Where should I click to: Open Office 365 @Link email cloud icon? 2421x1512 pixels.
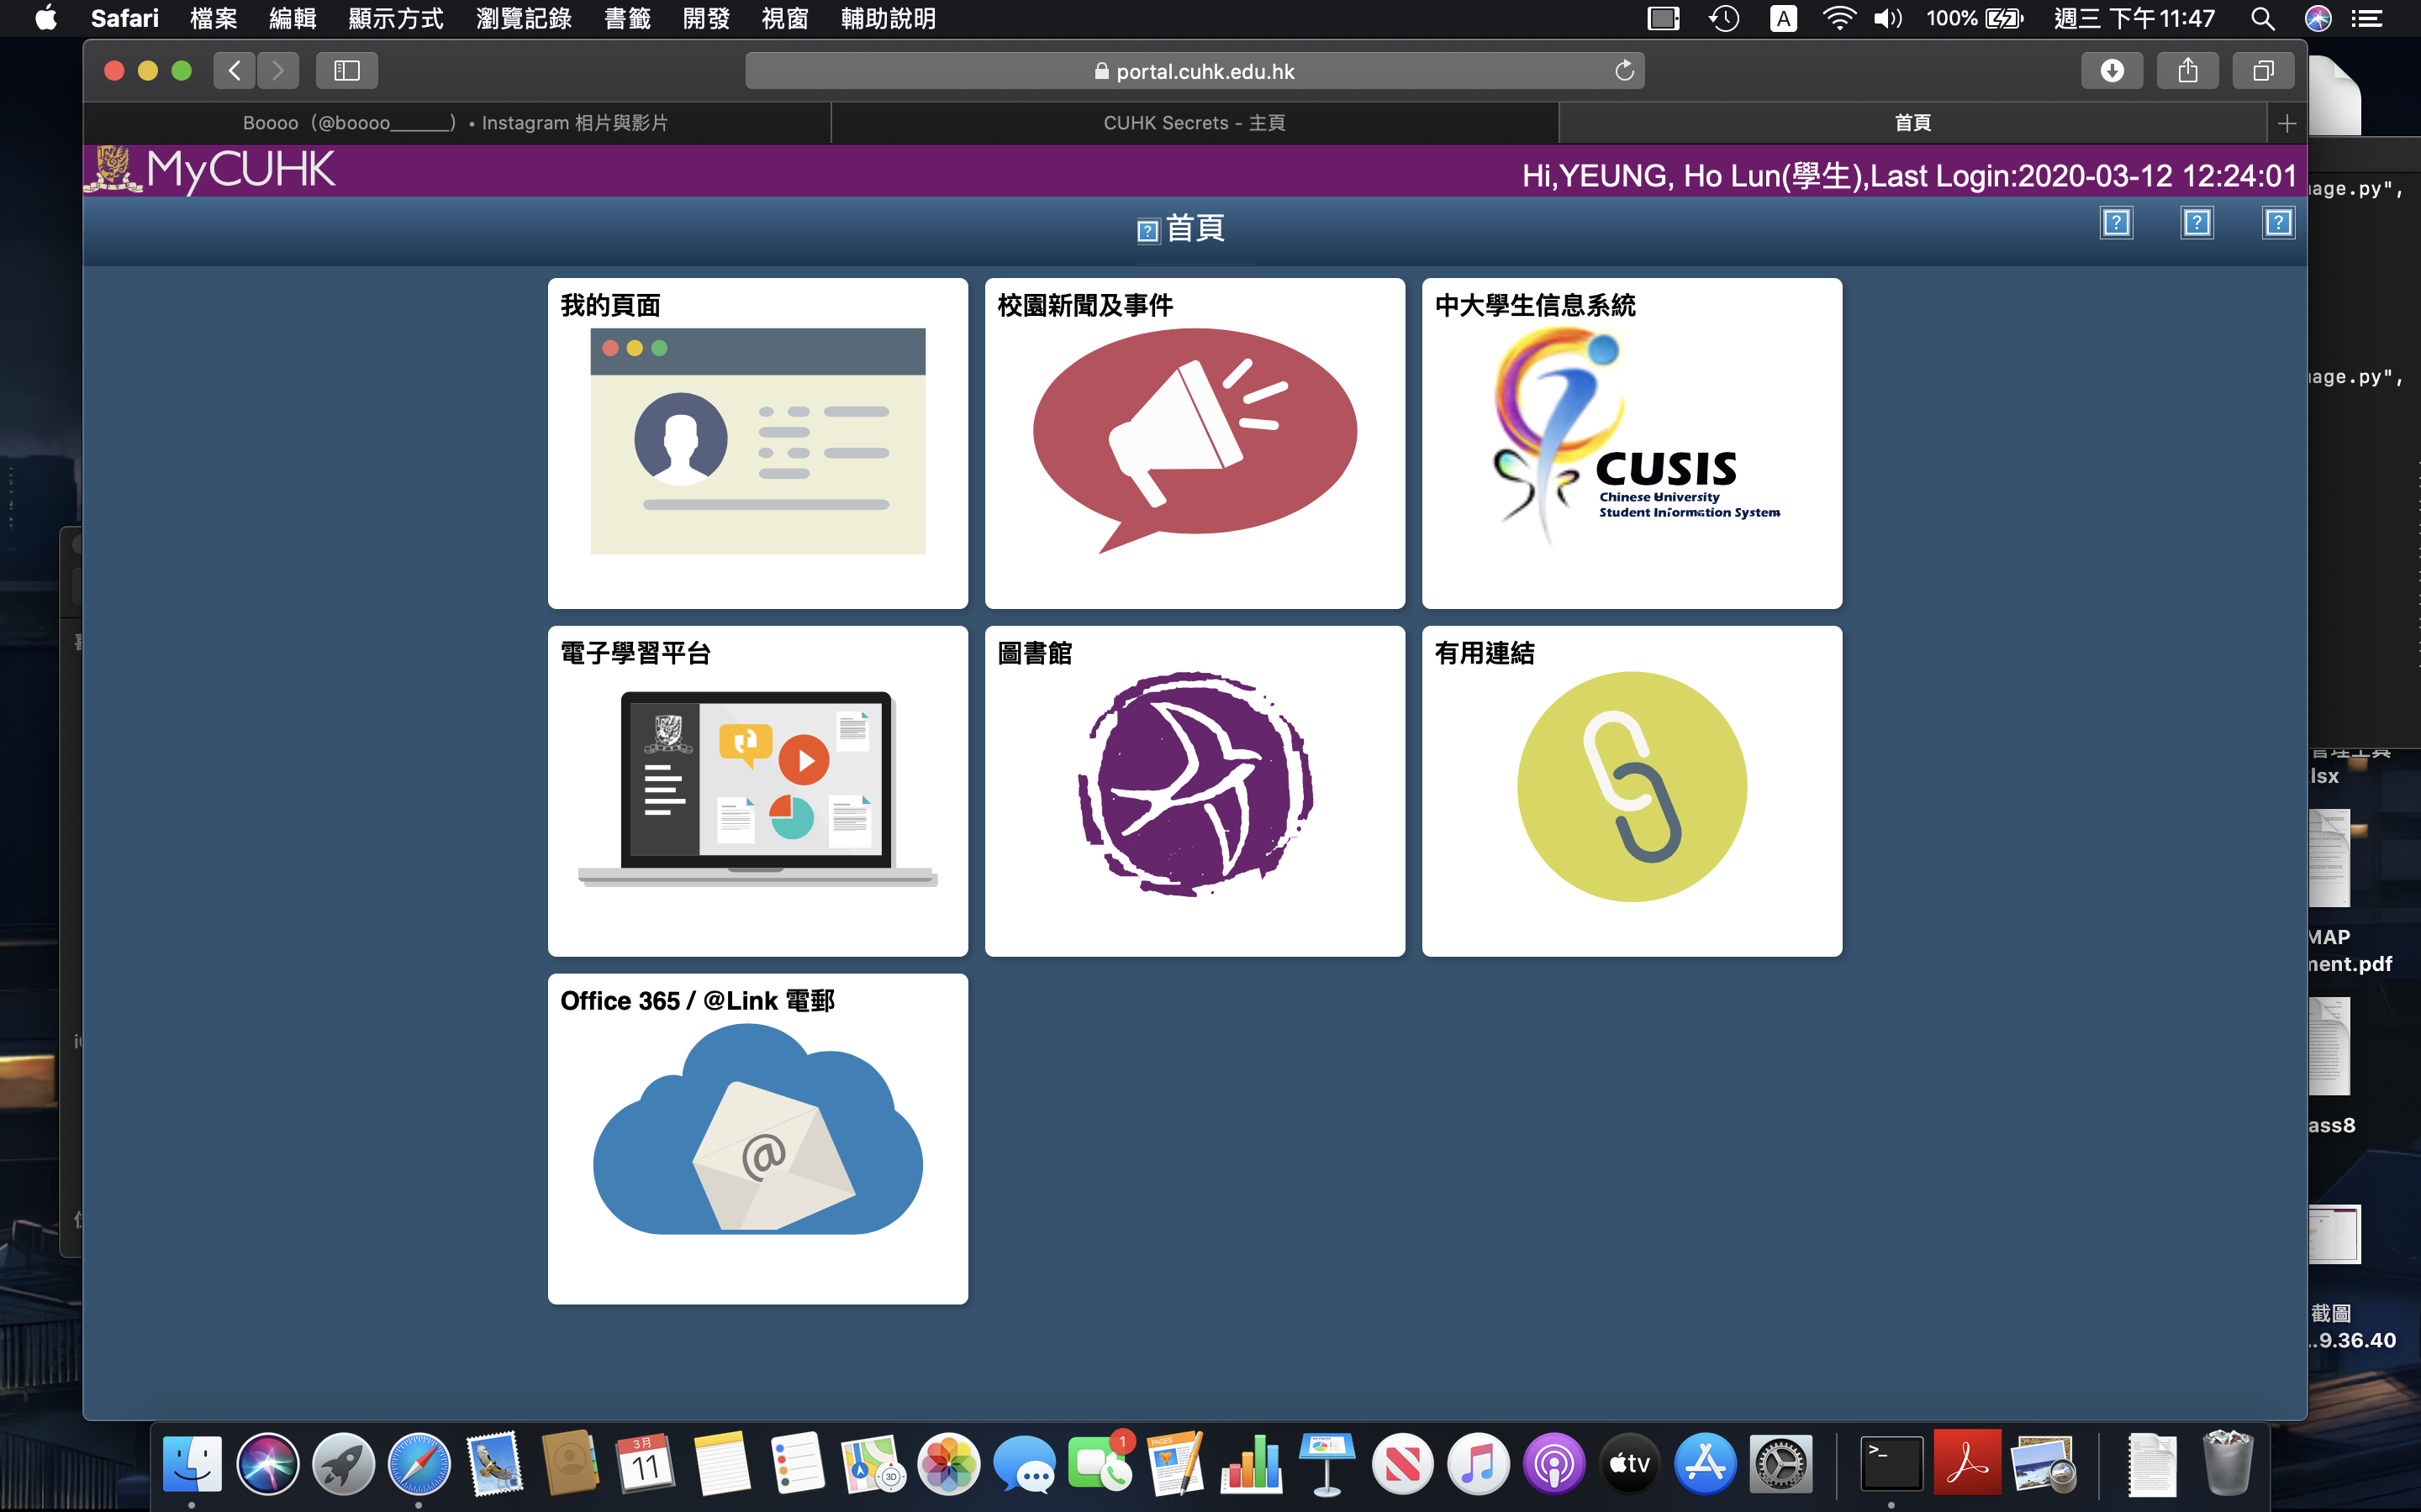click(x=757, y=1135)
